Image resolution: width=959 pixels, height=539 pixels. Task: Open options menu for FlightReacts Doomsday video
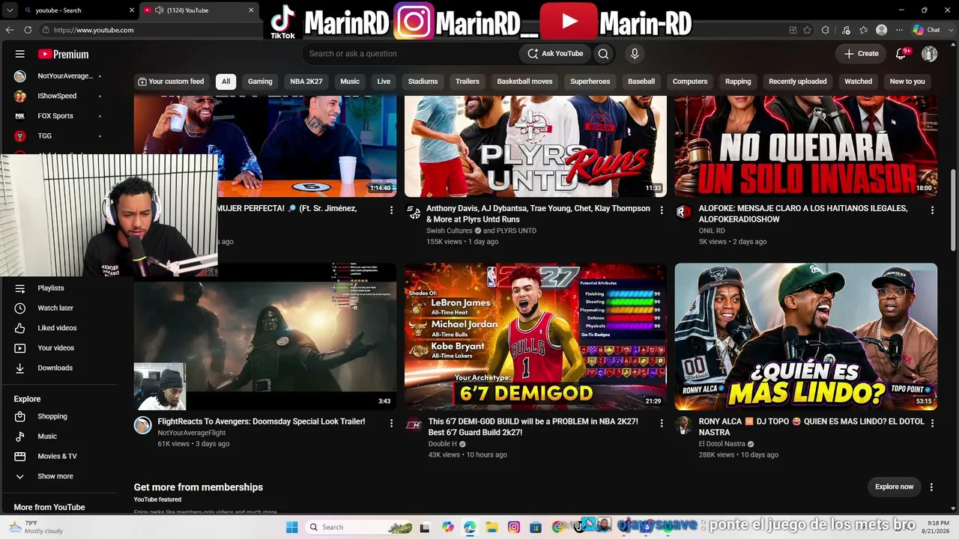point(391,424)
